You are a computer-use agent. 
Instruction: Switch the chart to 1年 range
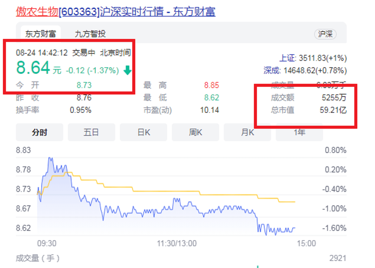pos(299,132)
